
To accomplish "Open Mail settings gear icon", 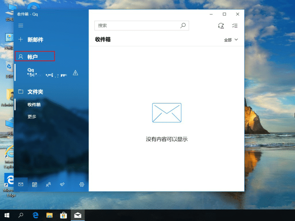I will [82, 185].
